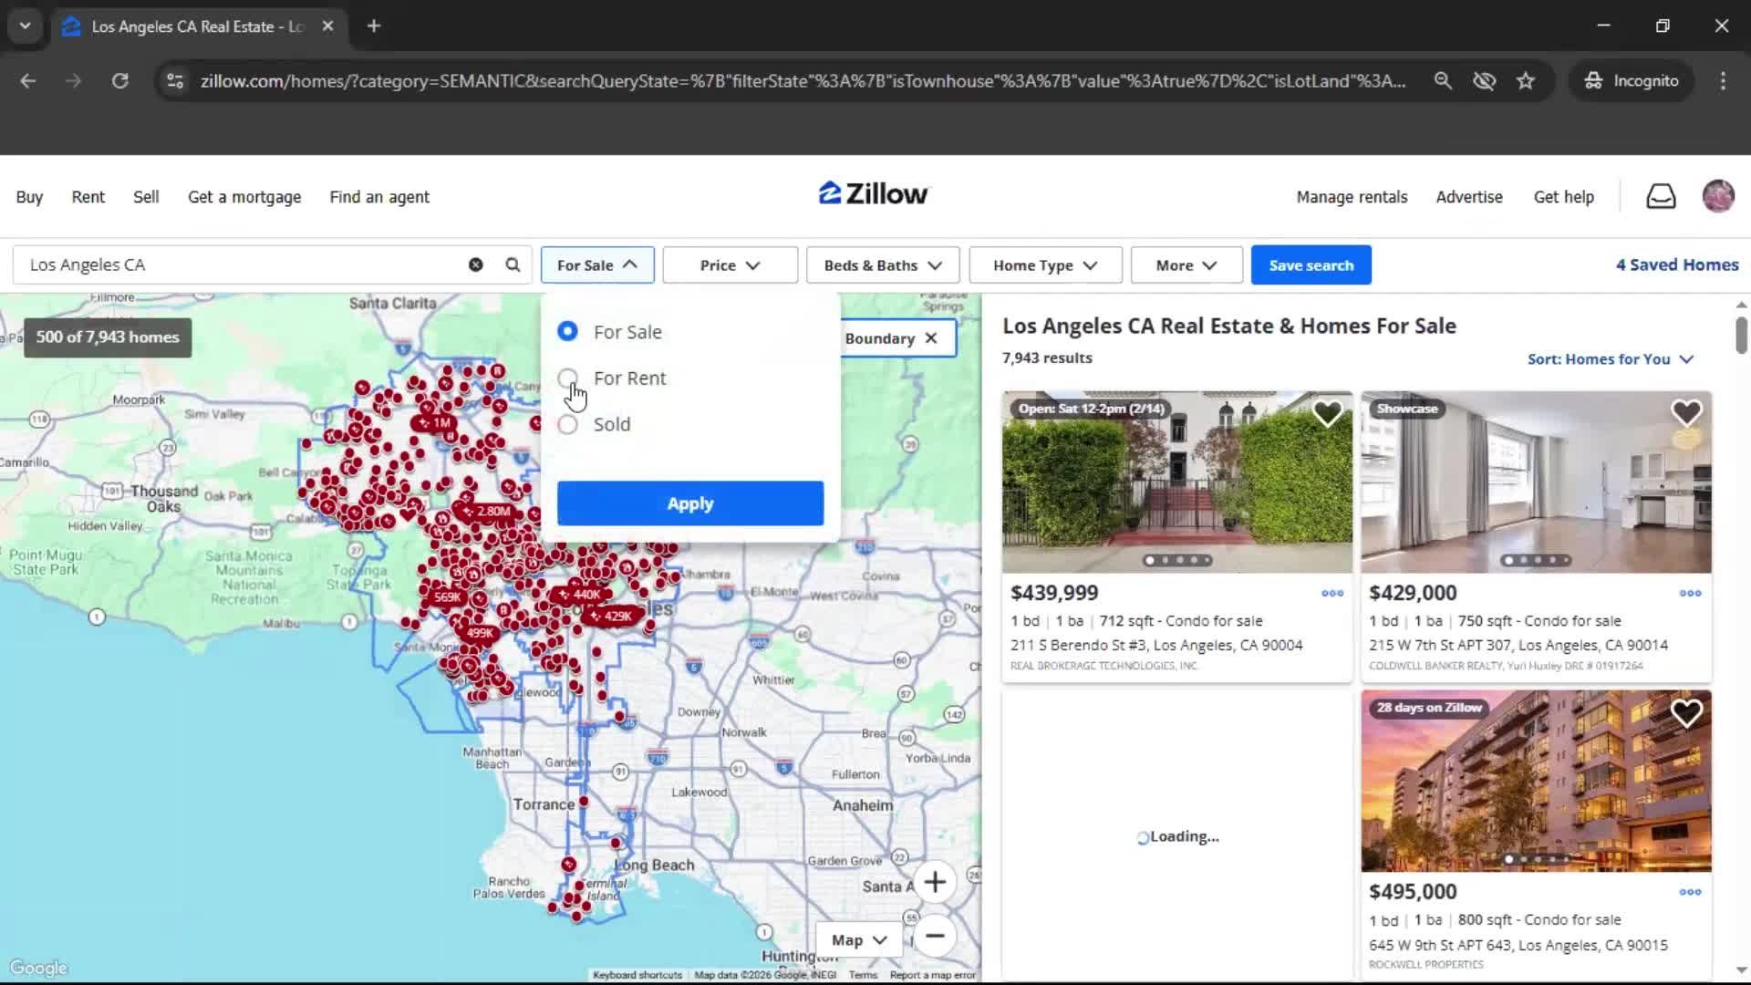Keep For Sale selected by clicking its radio
This screenshot has width=1751, height=985.
pyautogui.click(x=567, y=331)
